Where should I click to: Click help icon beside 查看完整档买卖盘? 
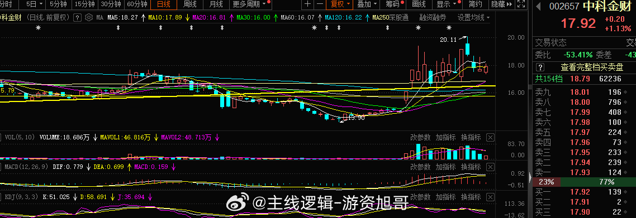click(540, 67)
